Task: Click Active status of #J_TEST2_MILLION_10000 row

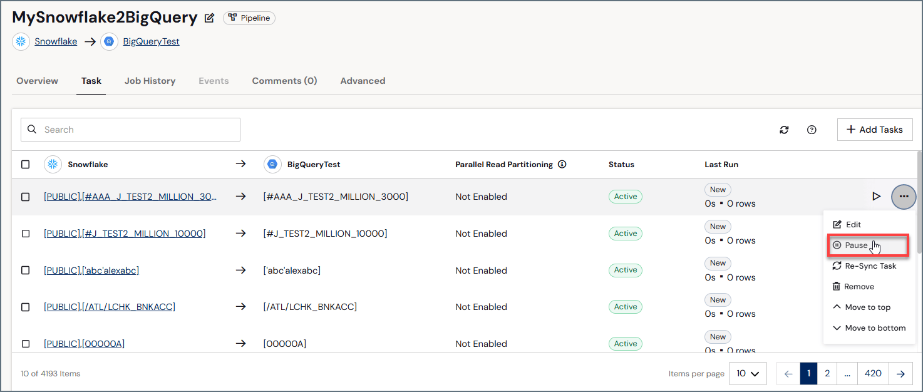Action: pos(625,234)
